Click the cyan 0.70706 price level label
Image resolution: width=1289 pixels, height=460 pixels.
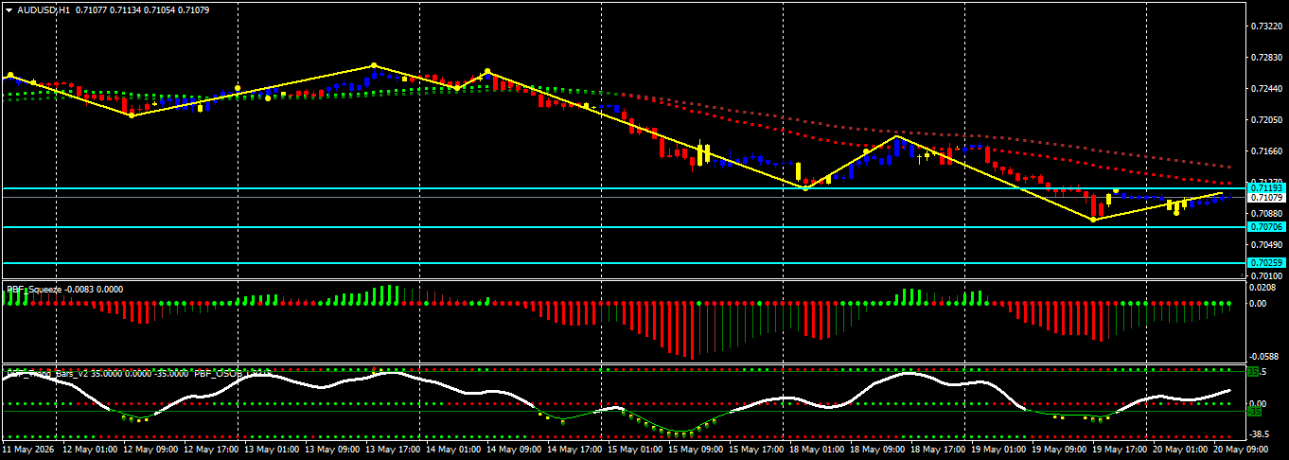1266,227
